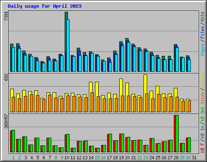207x162 pixels.
Task: Click day 15 on the x-axis
Action: (97, 158)
